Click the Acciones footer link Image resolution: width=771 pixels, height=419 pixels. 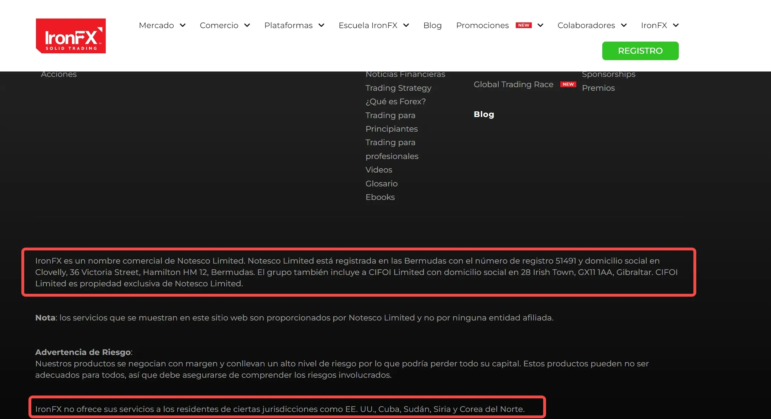click(59, 74)
